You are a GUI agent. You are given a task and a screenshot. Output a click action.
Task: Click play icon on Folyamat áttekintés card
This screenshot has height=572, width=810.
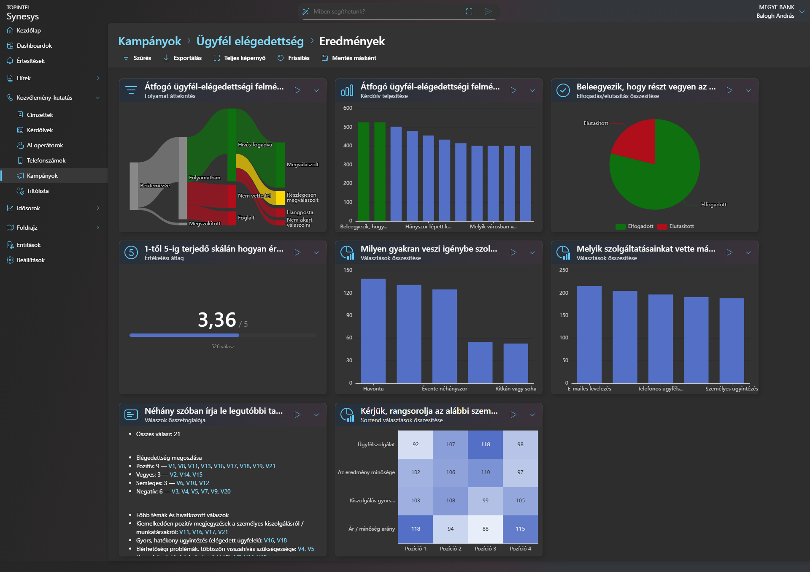pos(297,90)
